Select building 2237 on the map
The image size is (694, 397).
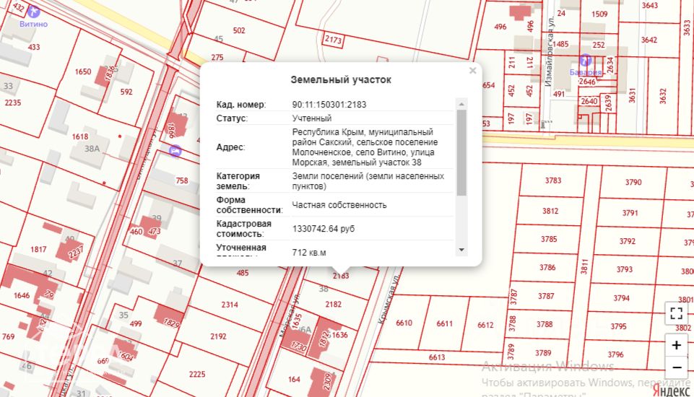[76, 253]
